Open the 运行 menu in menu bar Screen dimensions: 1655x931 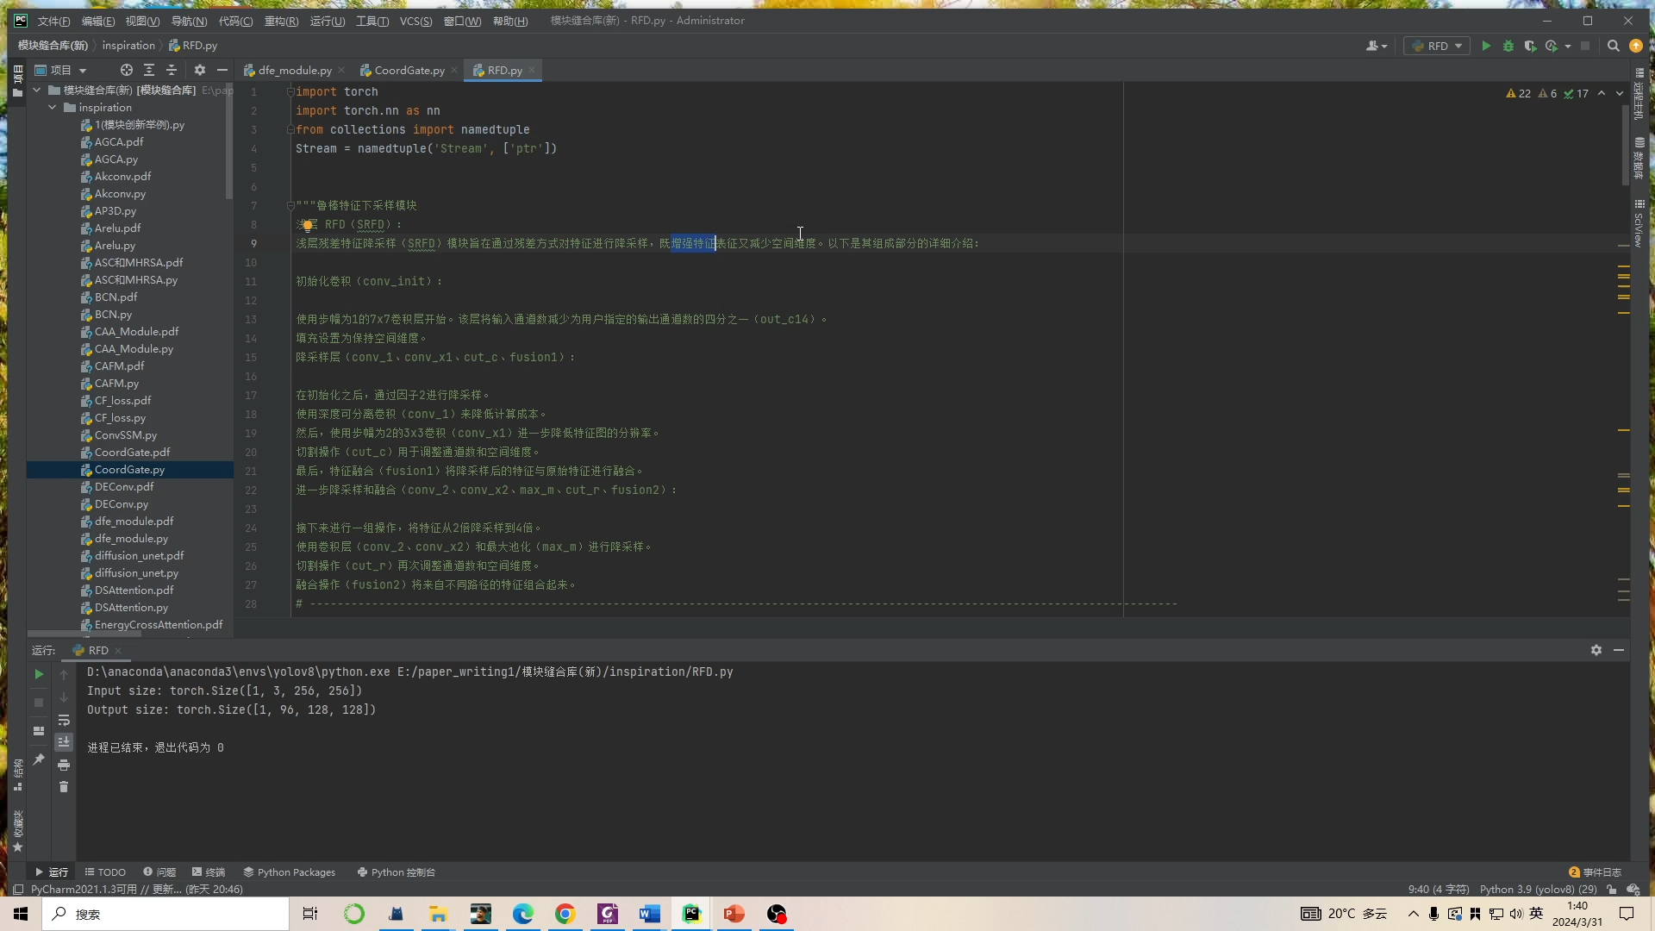[320, 19]
